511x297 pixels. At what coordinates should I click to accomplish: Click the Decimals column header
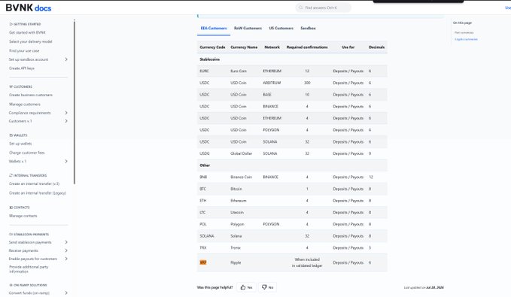(x=377, y=47)
